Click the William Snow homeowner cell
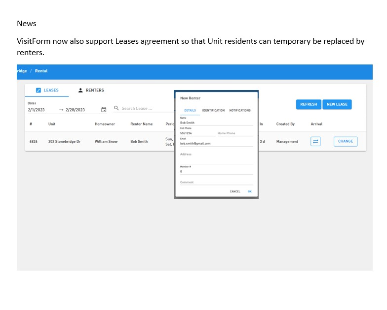 pyautogui.click(x=106, y=142)
